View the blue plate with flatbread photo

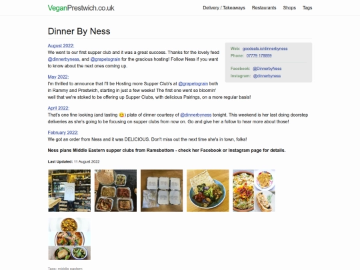point(208,191)
